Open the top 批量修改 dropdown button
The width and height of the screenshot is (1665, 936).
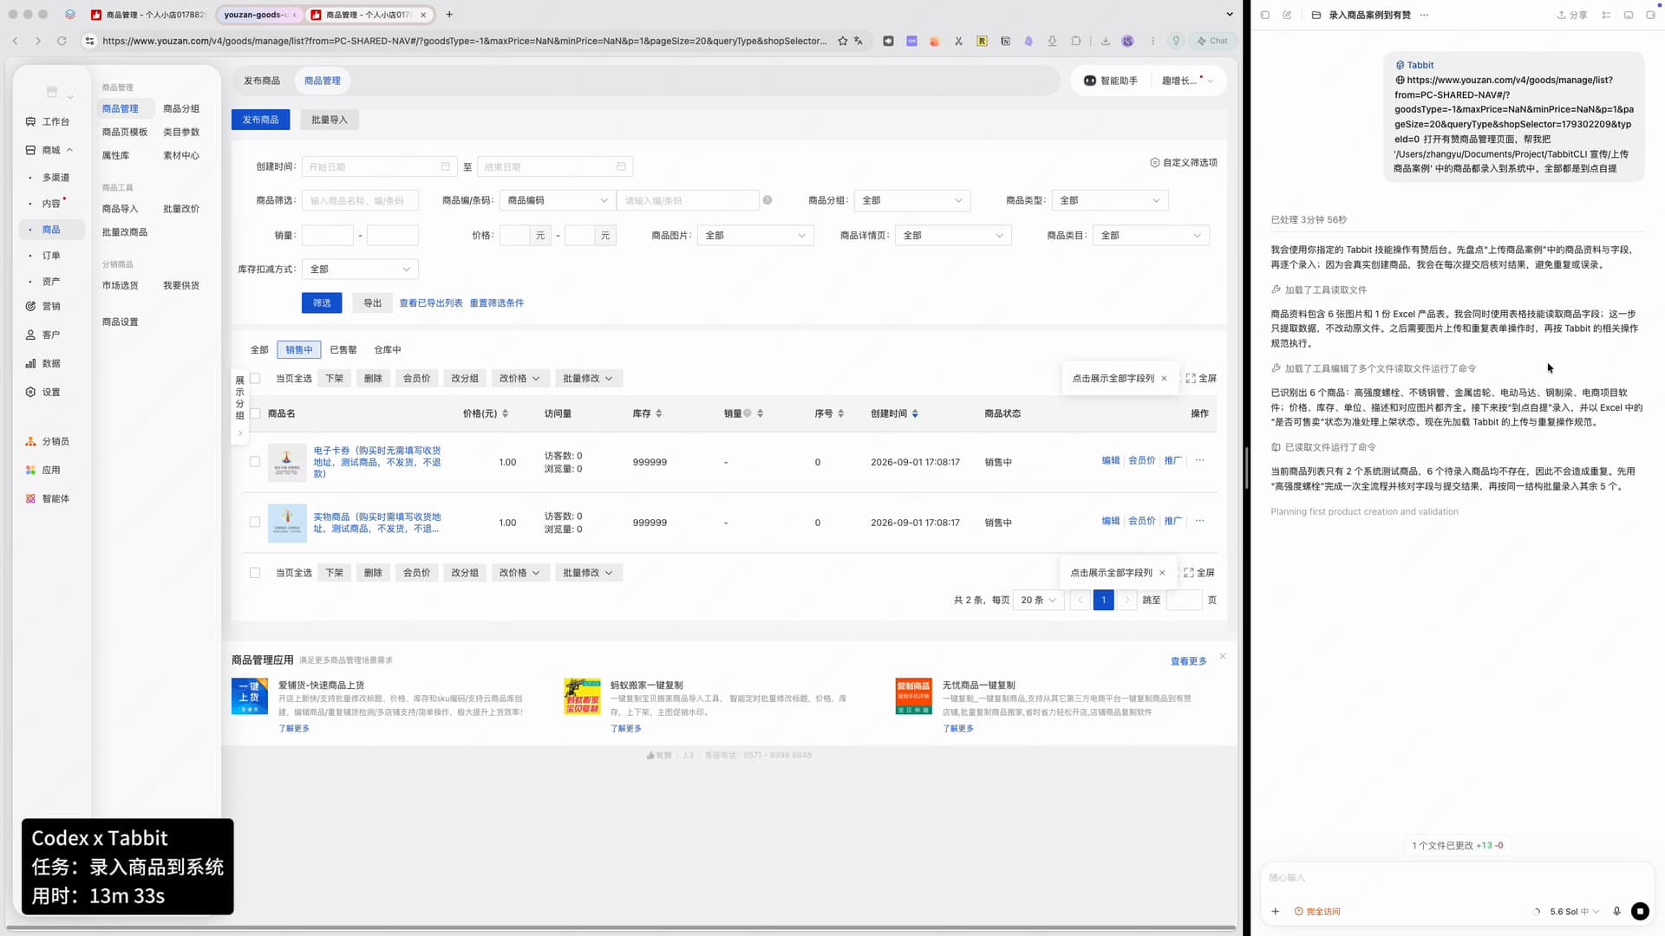click(x=588, y=378)
